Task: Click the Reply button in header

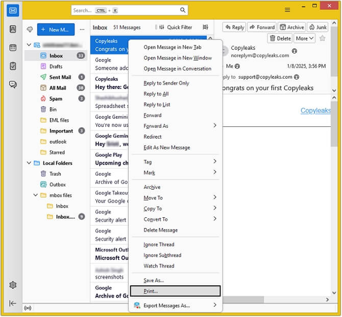Action: (234, 27)
